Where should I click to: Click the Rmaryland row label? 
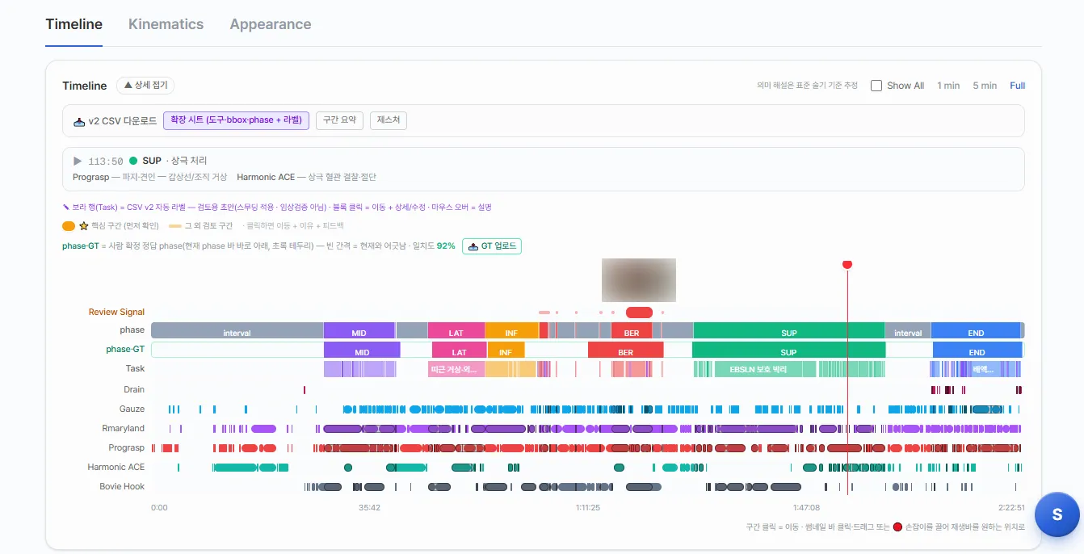pos(124,428)
